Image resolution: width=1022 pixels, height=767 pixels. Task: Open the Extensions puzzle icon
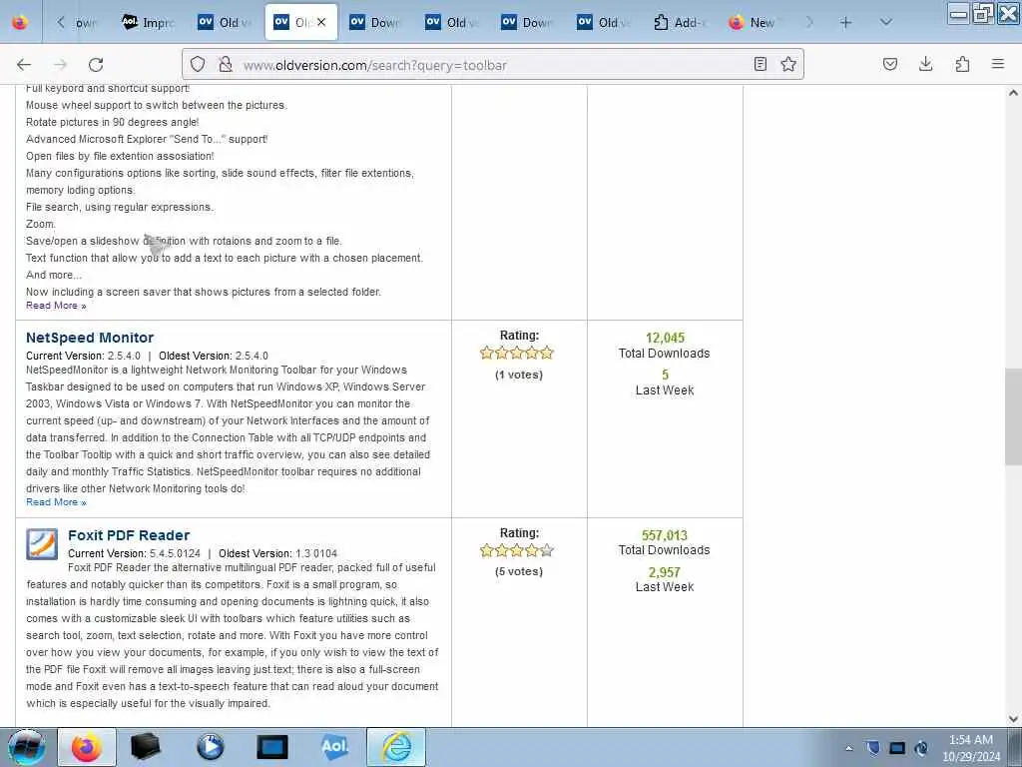tap(962, 64)
